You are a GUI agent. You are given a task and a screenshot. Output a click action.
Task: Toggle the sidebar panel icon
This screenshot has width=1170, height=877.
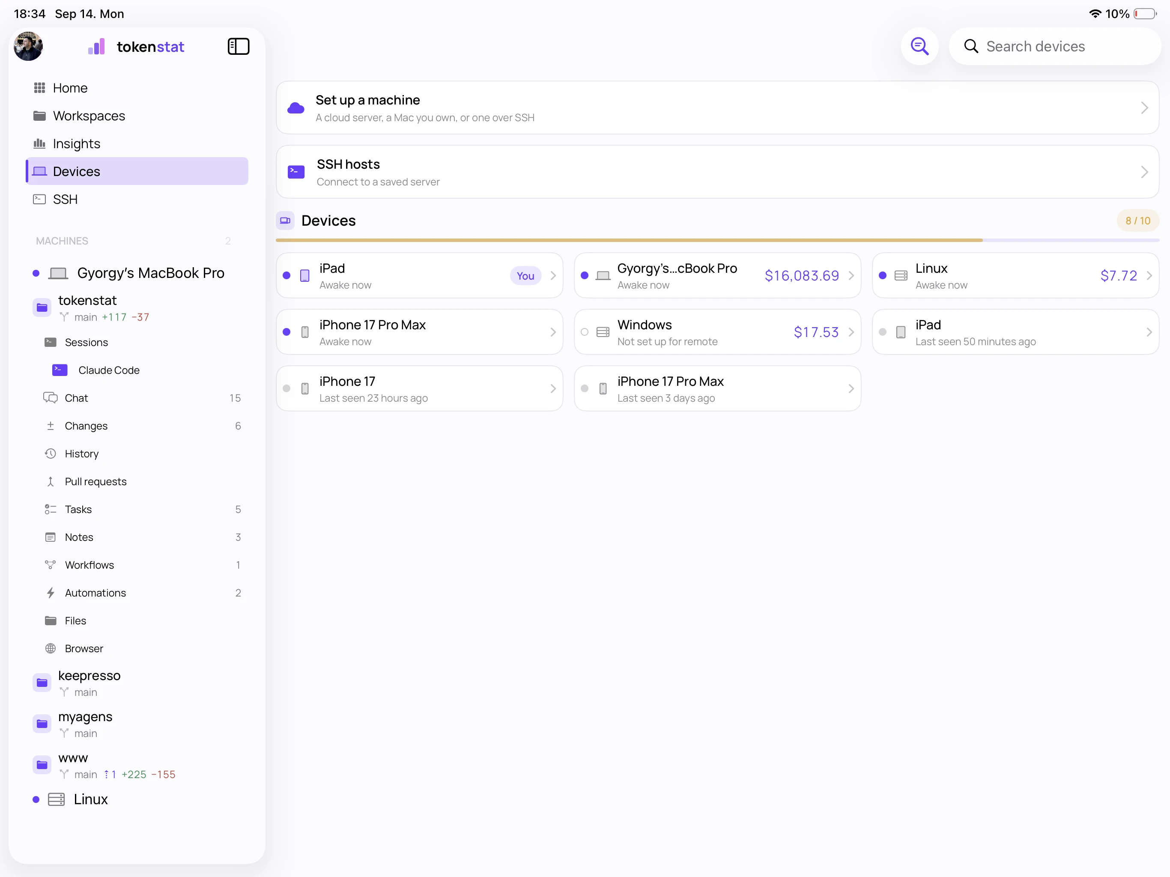point(238,47)
